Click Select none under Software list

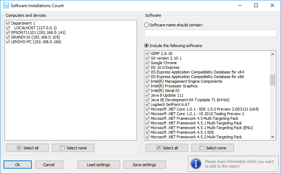(x=213, y=148)
